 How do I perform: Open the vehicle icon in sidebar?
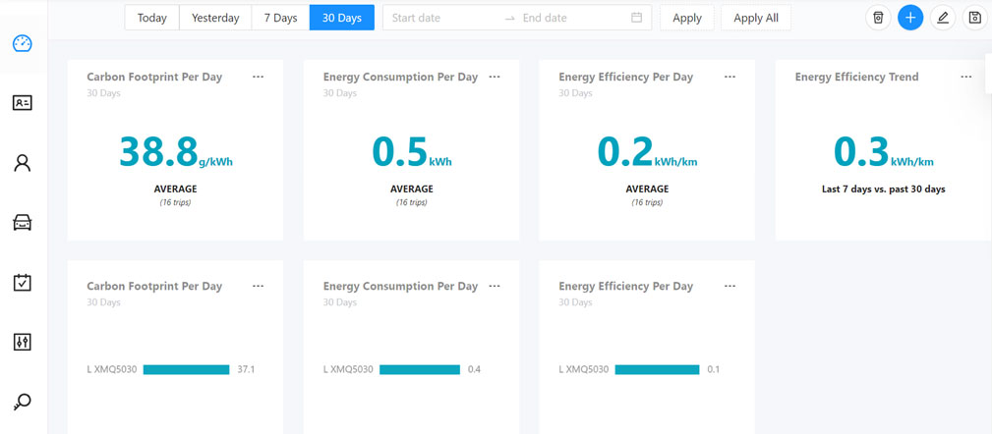[x=23, y=223]
